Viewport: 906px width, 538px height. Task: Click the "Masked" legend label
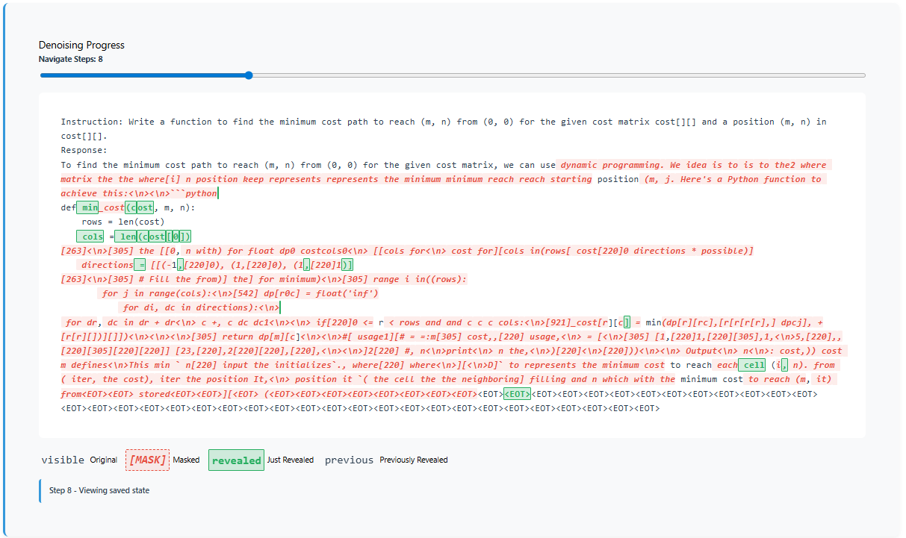coord(186,460)
